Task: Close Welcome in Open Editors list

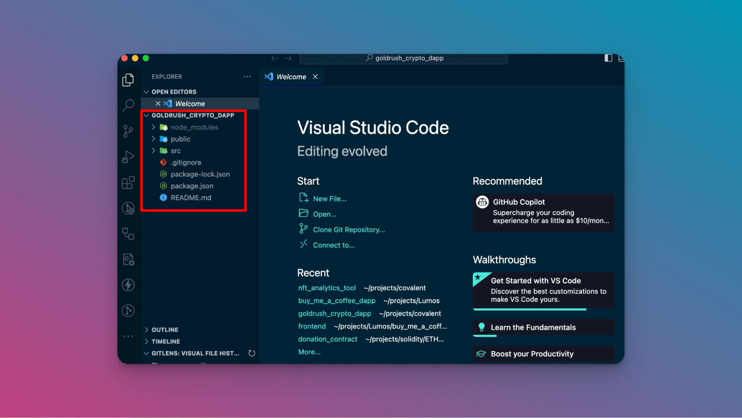Action: click(158, 104)
